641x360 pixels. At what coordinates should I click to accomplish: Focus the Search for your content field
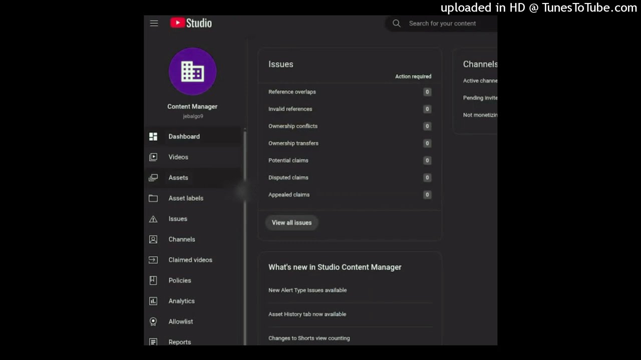tap(442, 23)
